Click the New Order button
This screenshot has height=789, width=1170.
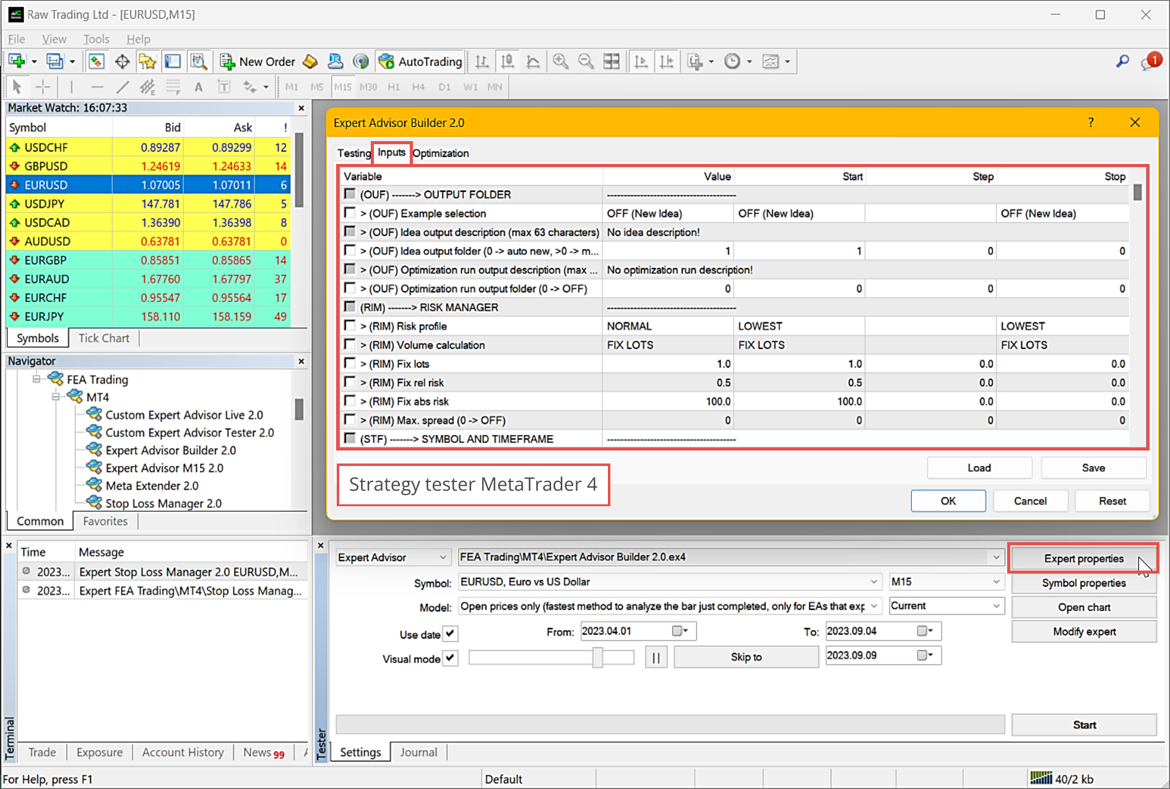258,61
